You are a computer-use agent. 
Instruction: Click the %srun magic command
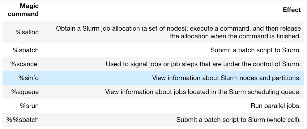point(29,106)
